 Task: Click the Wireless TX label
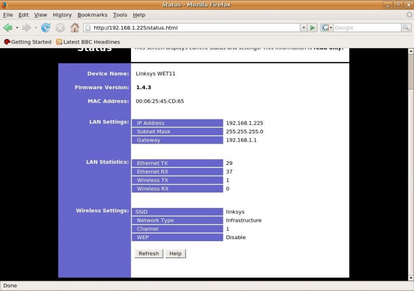[152, 180]
